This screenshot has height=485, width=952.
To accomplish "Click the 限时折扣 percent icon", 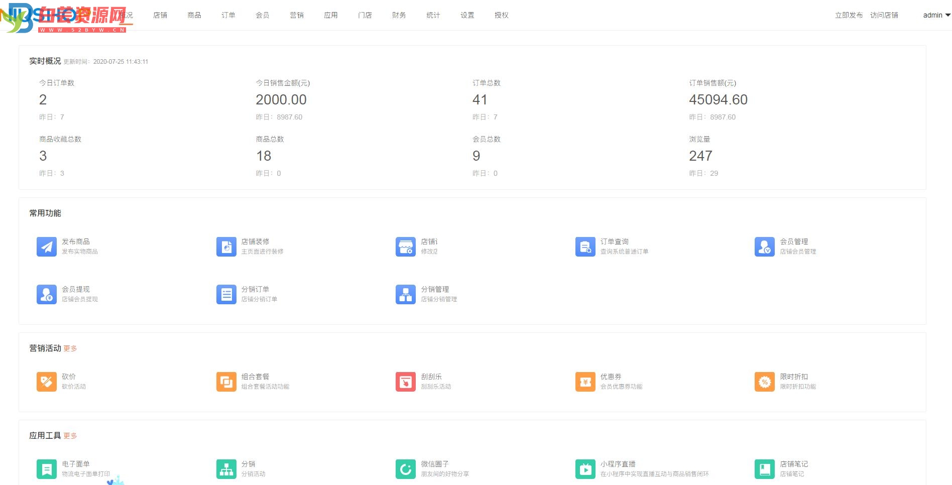I will tap(765, 382).
